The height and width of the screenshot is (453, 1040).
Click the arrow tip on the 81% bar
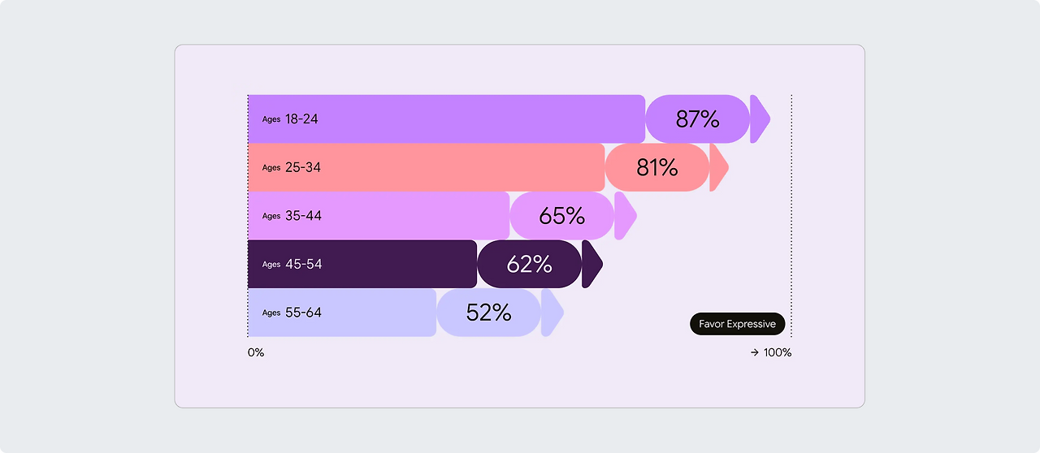pos(718,167)
